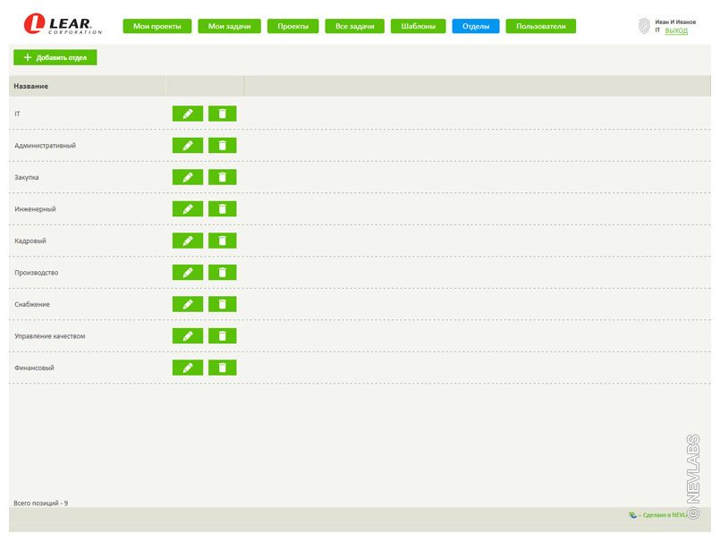Click the Lear Corporation logo

[x=63, y=24]
